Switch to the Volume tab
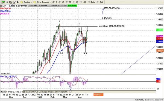164x101 pixels. tap(43, 92)
